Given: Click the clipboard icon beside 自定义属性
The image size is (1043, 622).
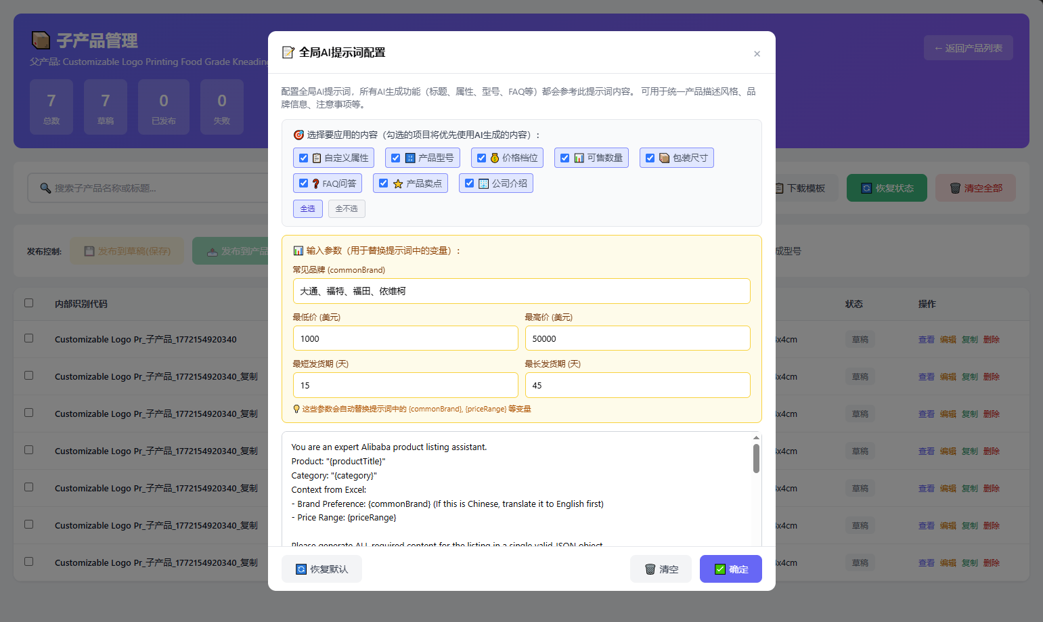Looking at the screenshot, I should pos(317,158).
